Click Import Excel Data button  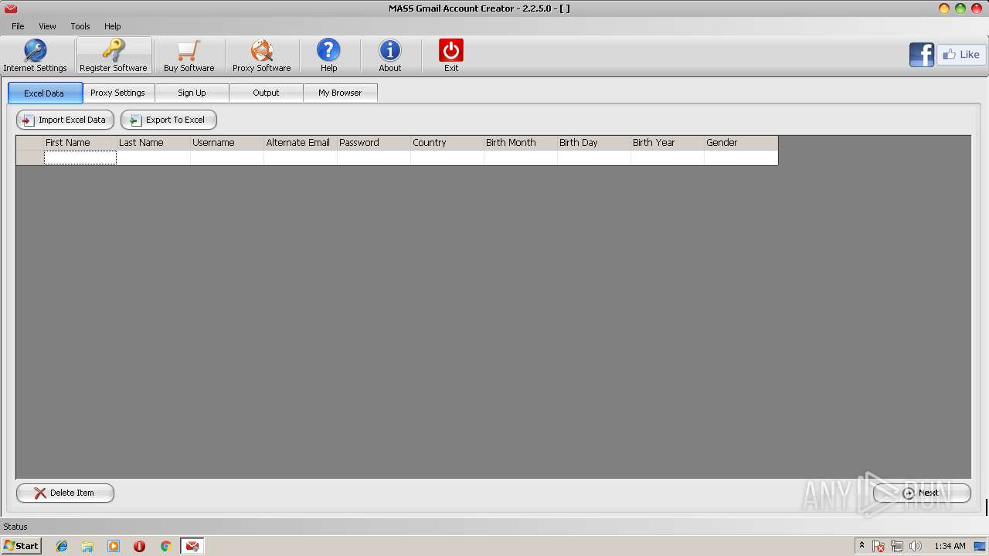[66, 120]
